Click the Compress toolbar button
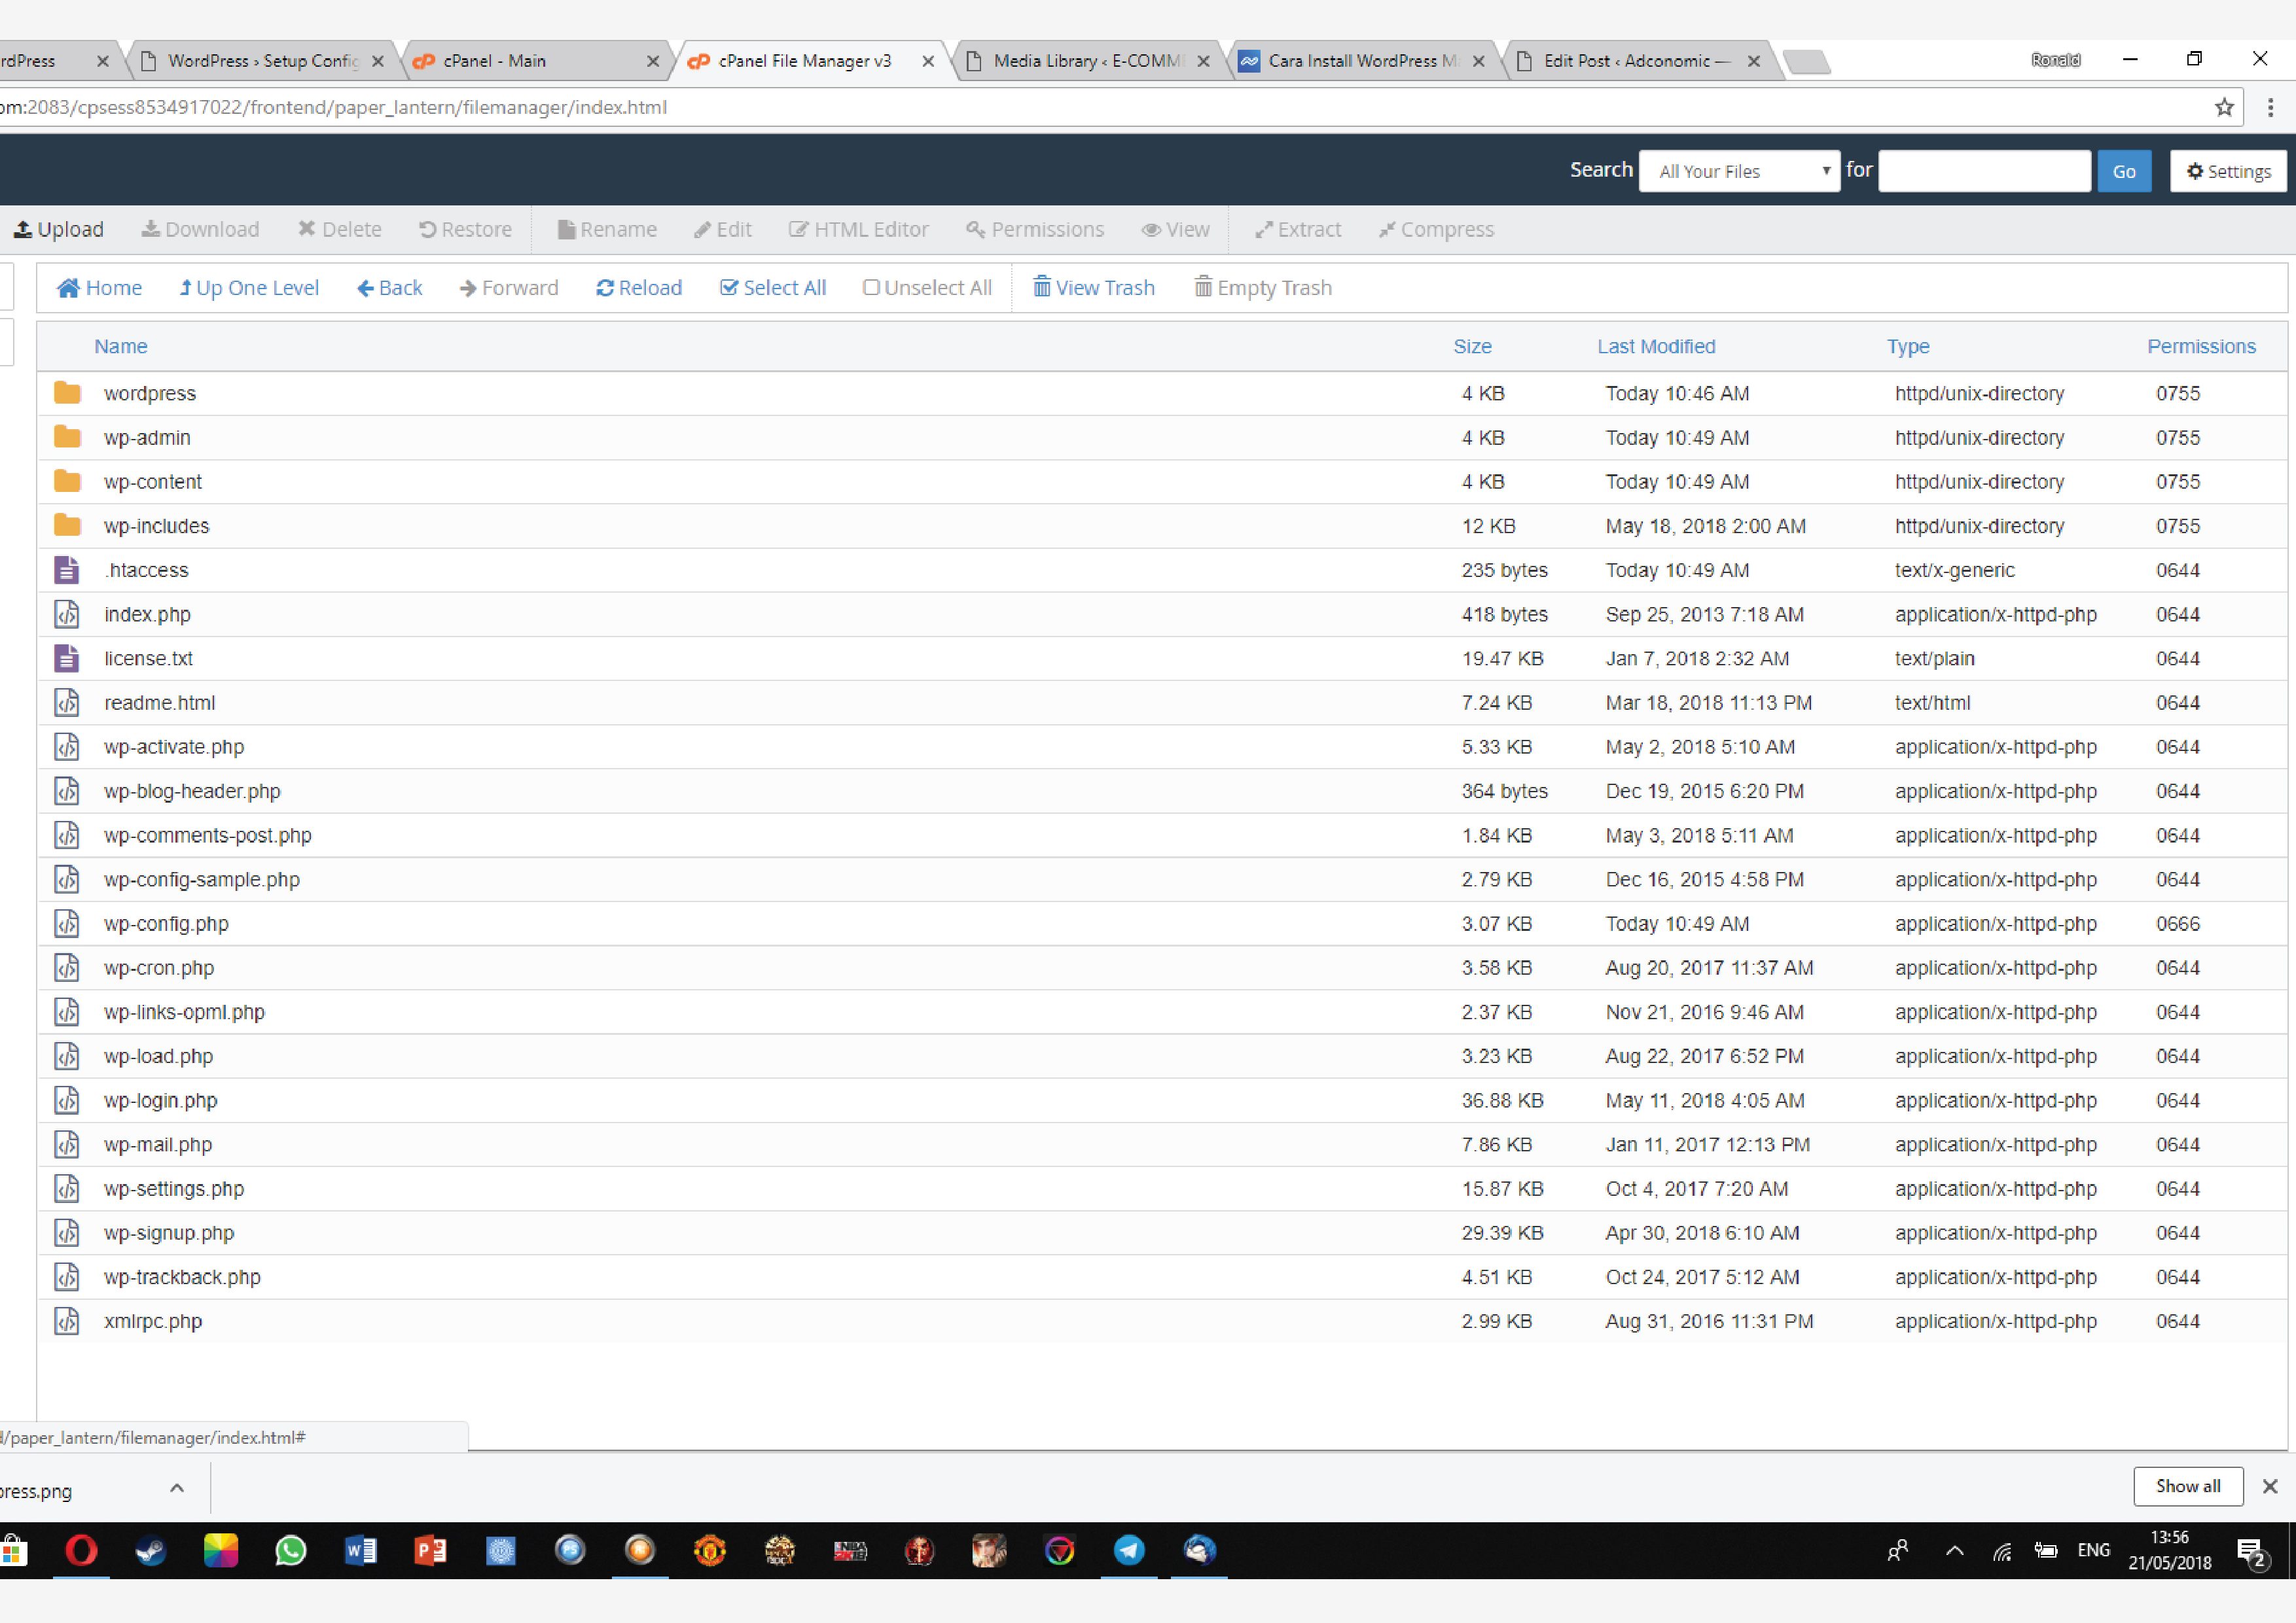 tap(1436, 230)
